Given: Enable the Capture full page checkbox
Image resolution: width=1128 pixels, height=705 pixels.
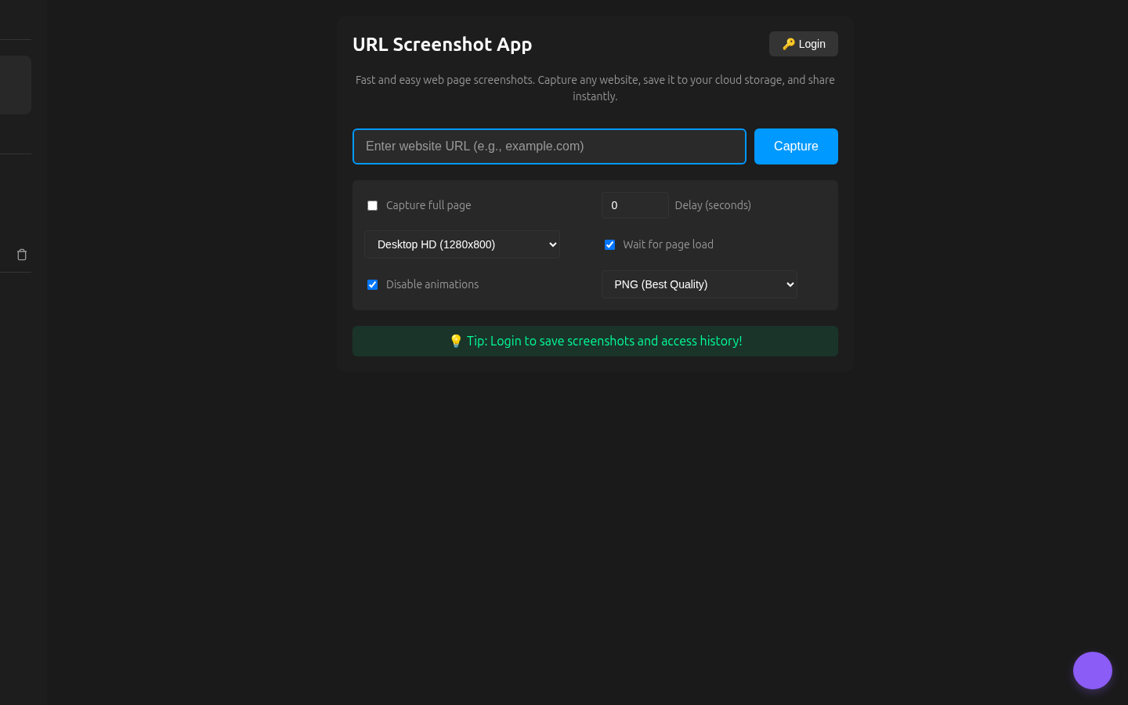Looking at the screenshot, I should 373,206.
